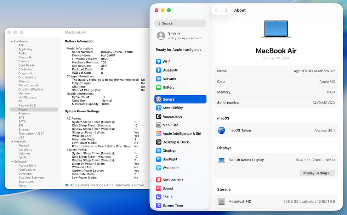Viewport: 347px width, 215px height.
Task: Click the Spotlight magnifier icon
Action: pos(159,159)
